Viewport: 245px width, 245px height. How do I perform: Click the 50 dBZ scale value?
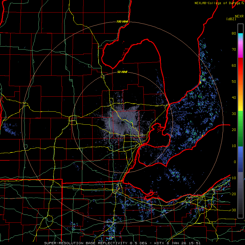point(234,82)
